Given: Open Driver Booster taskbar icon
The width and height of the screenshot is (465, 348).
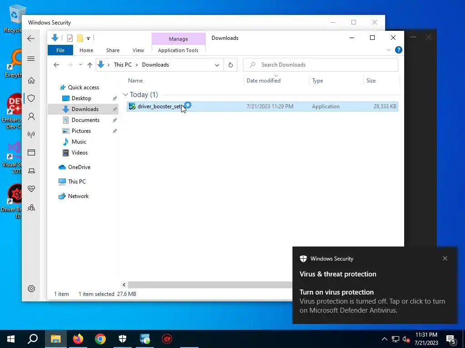Looking at the screenshot, I should [x=167, y=339].
